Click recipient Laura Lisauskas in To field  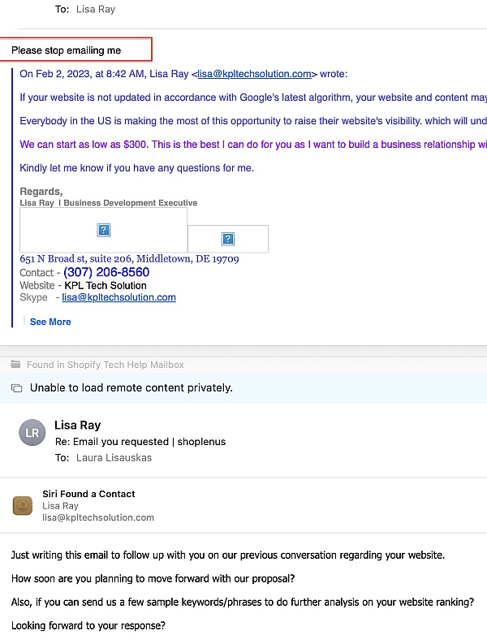tap(114, 458)
